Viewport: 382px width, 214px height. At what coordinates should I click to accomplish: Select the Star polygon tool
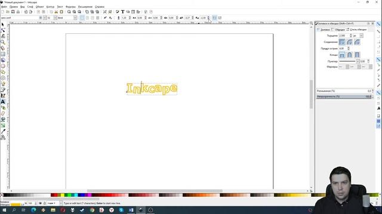coord(3,72)
